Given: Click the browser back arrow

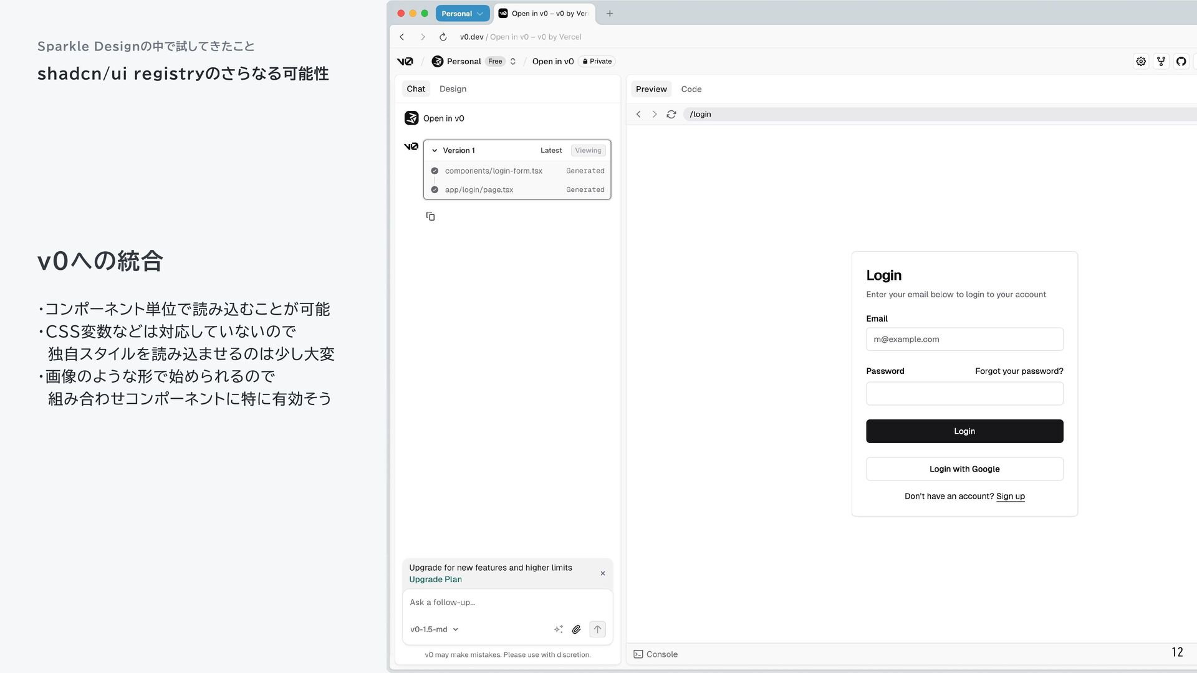Looking at the screenshot, I should pyautogui.click(x=402, y=37).
